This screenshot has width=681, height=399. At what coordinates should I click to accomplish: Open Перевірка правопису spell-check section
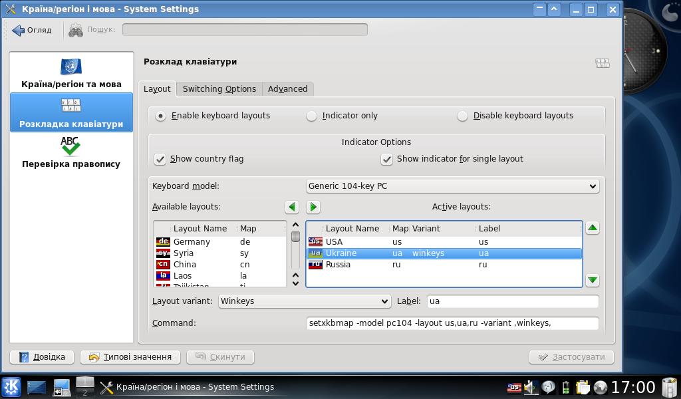71,152
